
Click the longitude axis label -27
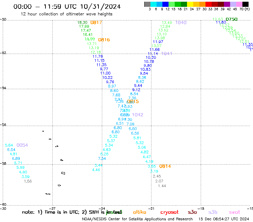(x=53, y=208)
